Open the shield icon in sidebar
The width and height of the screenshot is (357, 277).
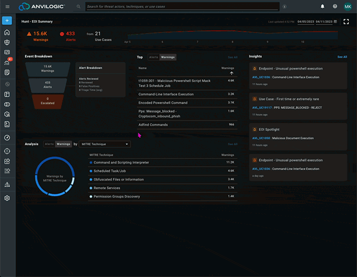click(x=7, y=42)
